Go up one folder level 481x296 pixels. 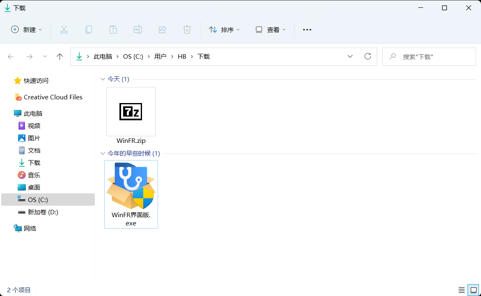pos(60,56)
